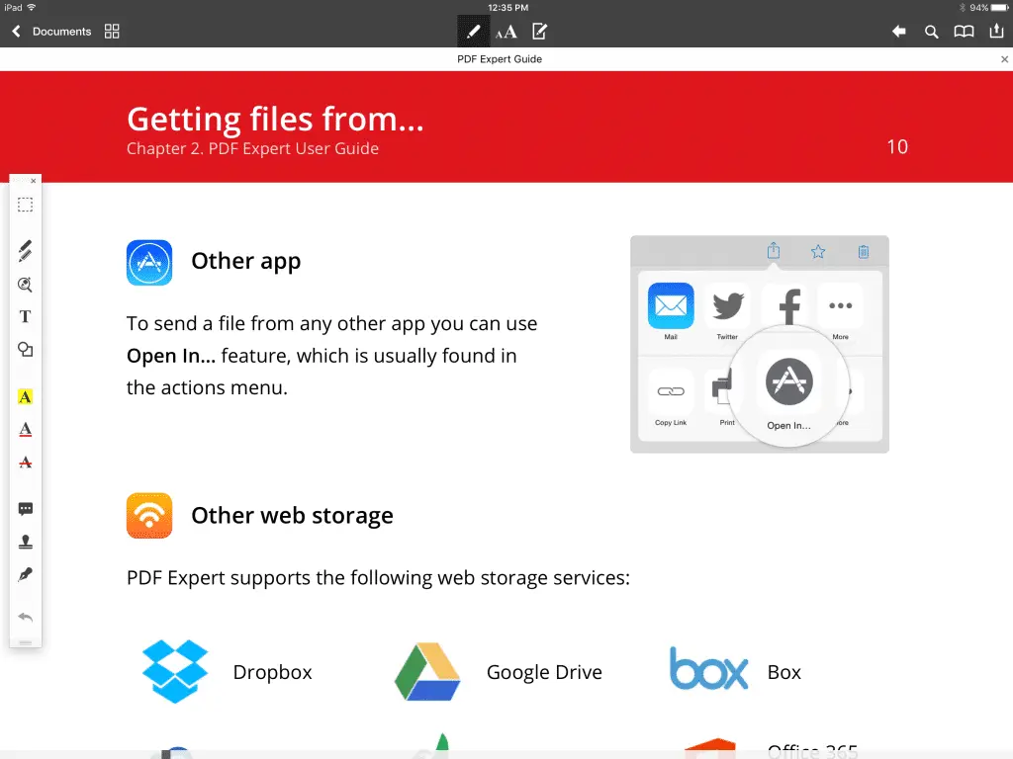
Task: Select the magnifier markup tool
Action: point(26,285)
